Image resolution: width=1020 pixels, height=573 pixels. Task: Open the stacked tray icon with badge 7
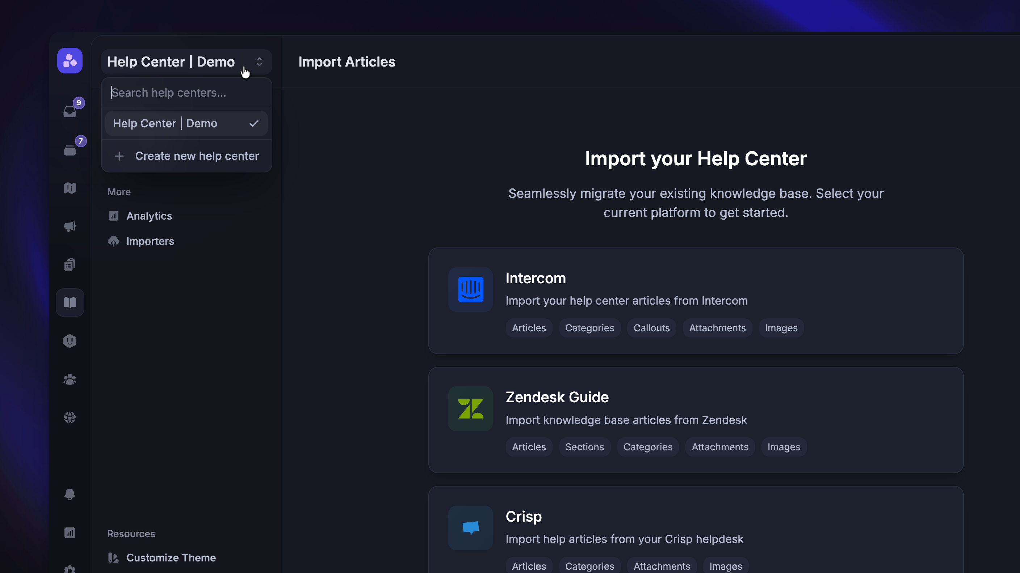[70, 150]
